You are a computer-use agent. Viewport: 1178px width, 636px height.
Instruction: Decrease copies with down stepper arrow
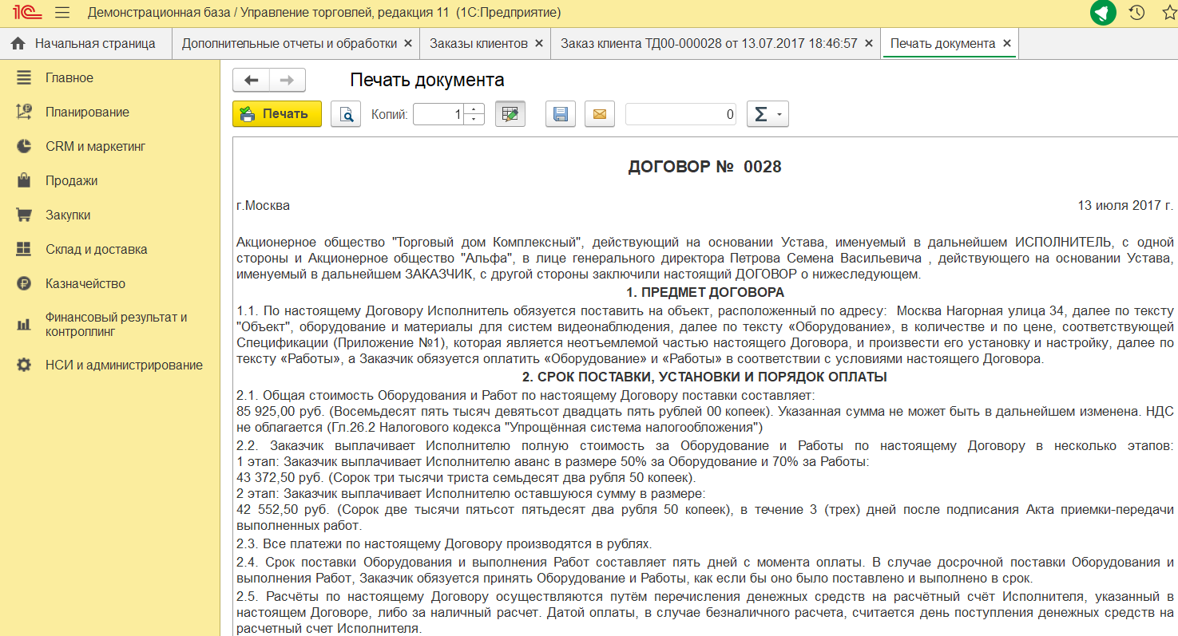474,120
